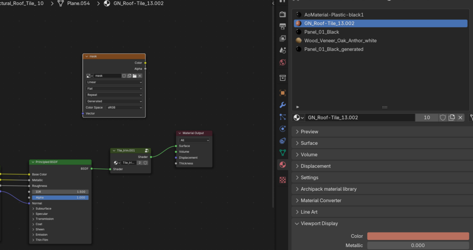This screenshot has height=250, width=473.
Task: Collapse the Tile_trim.001 group node
Action: tap(115, 151)
